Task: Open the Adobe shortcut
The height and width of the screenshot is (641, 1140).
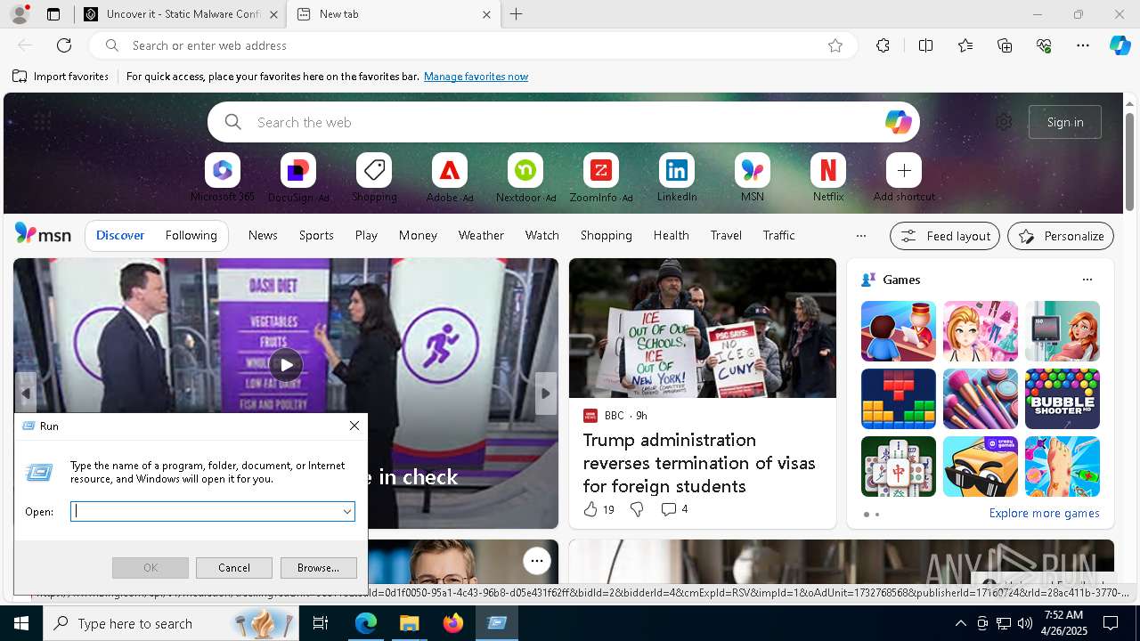Action: tap(450, 177)
